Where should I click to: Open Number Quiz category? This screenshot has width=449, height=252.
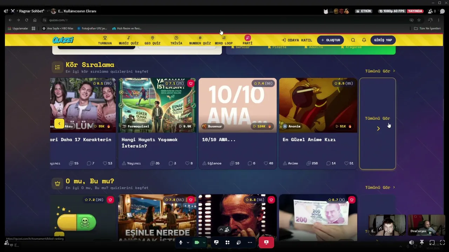tap(200, 40)
